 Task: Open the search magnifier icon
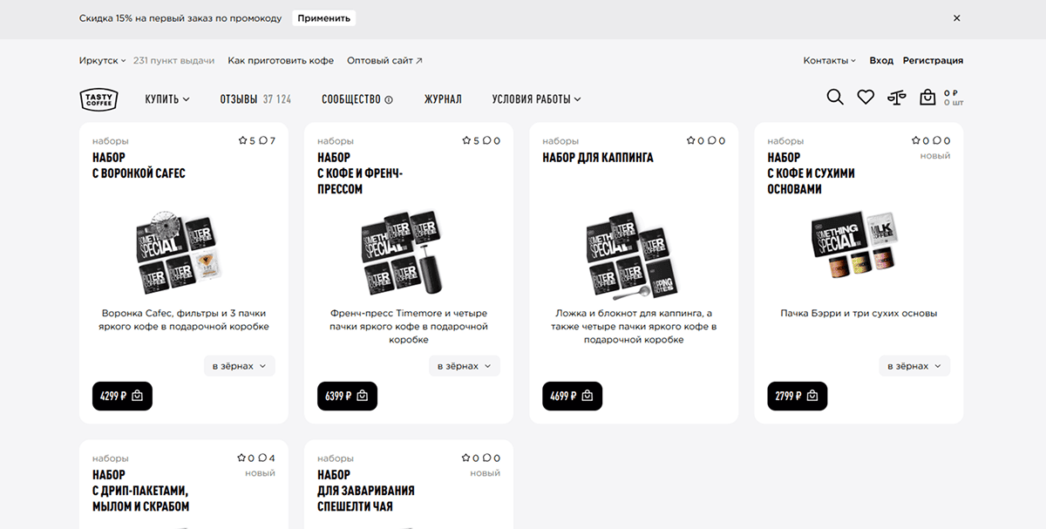pyautogui.click(x=834, y=98)
